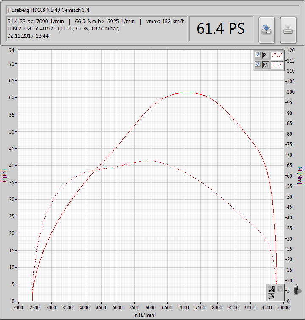
Task: Open the dashed line style swatch for M
Action: tap(277, 65)
